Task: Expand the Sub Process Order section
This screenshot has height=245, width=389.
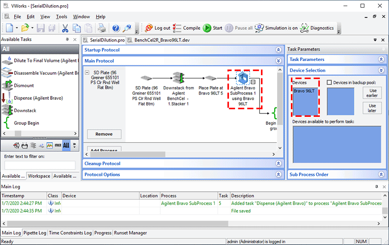Action: pyautogui.click(x=381, y=175)
